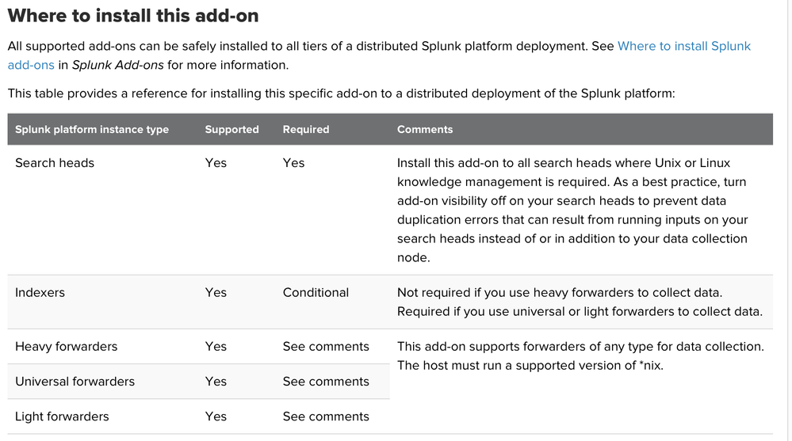The width and height of the screenshot is (792, 441).
Task: Select the "Heavy forwarders" row label
Action: (66, 346)
